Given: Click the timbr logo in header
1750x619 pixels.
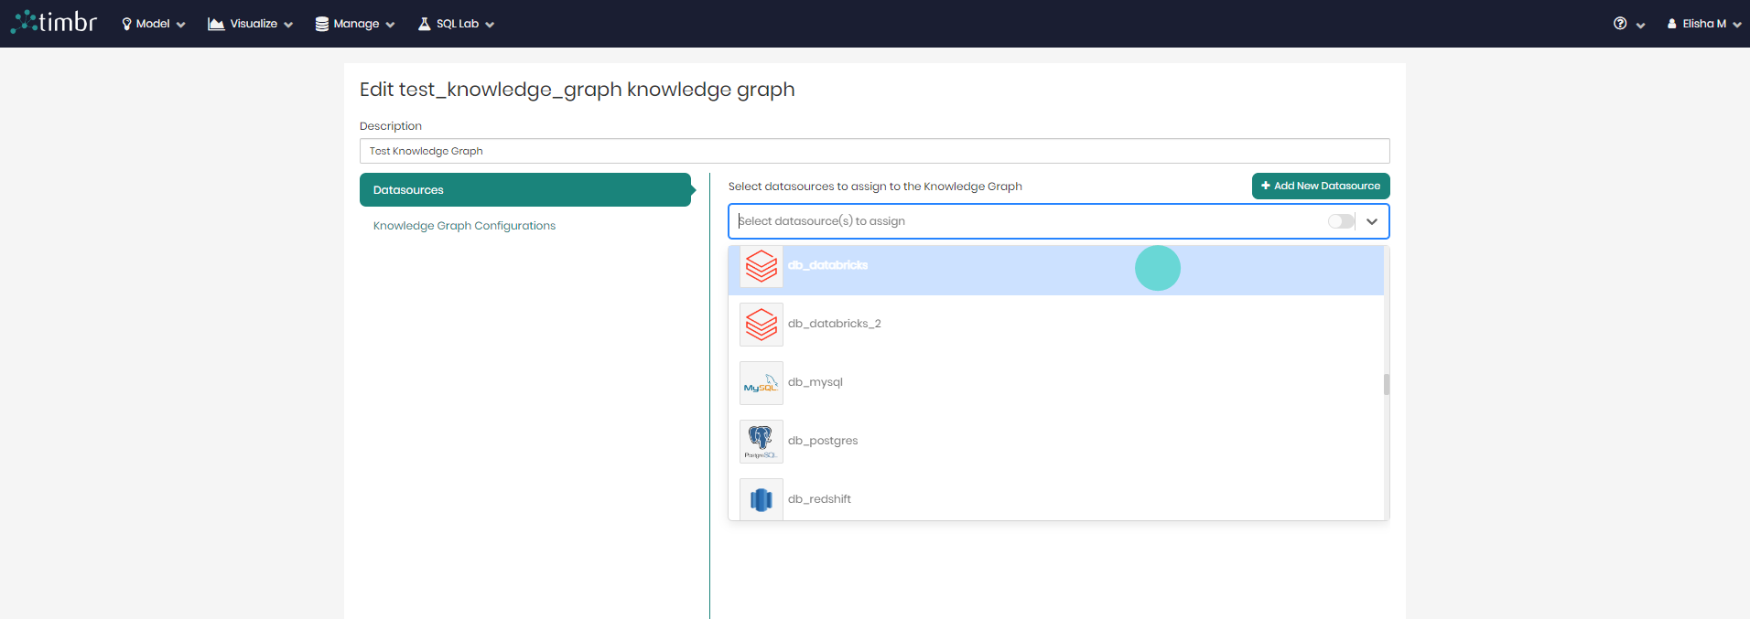Looking at the screenshot, I should tap(54, 23).
